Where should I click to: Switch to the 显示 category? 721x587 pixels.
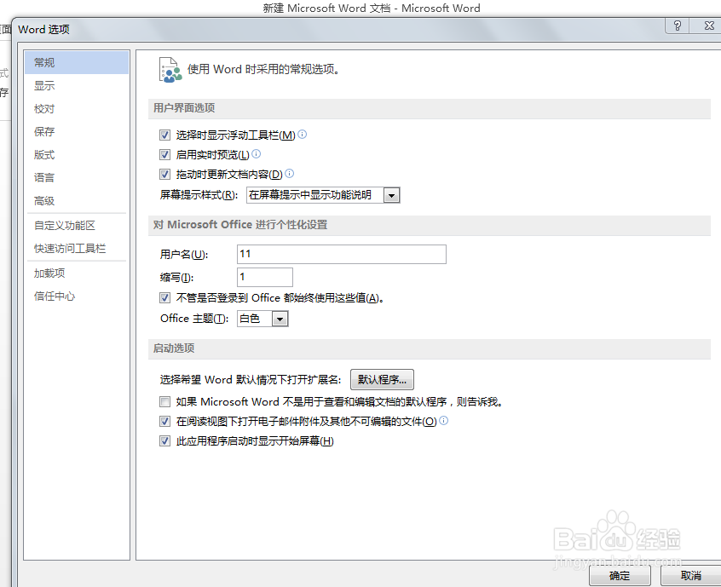(77, 85)
